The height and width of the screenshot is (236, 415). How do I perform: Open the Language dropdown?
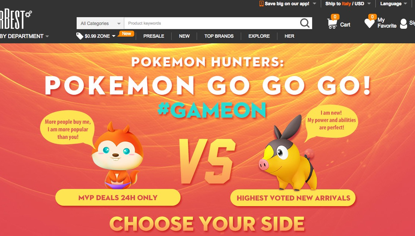[x=394, y=4]
